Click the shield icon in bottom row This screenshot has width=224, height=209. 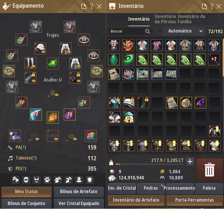[x=89, y=180]
